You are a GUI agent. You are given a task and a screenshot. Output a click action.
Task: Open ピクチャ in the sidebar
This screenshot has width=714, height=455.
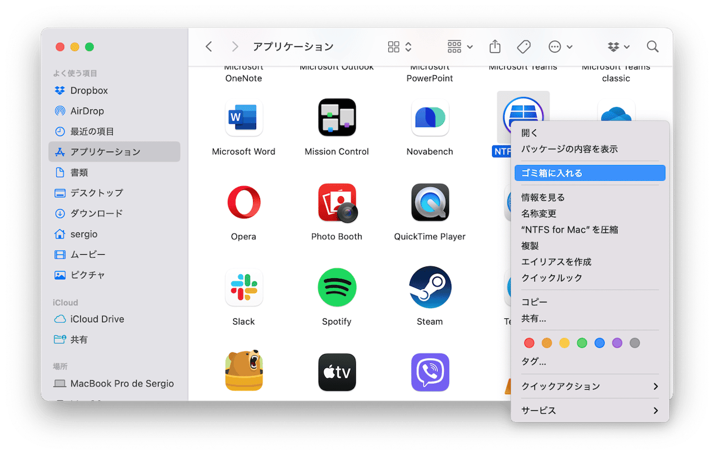114,275
